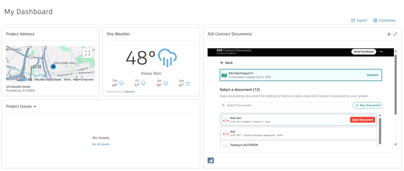Viewport: 404px width, 171px height.
Task: Click the 123 Benefit Street address
Action: point(18,87)
